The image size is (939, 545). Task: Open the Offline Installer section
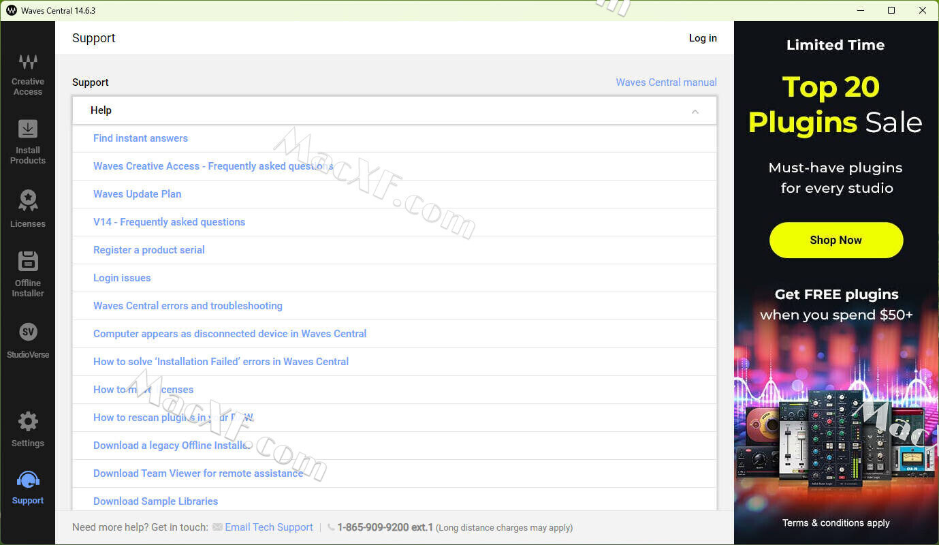pyautogui.click(x=27, y=274)
